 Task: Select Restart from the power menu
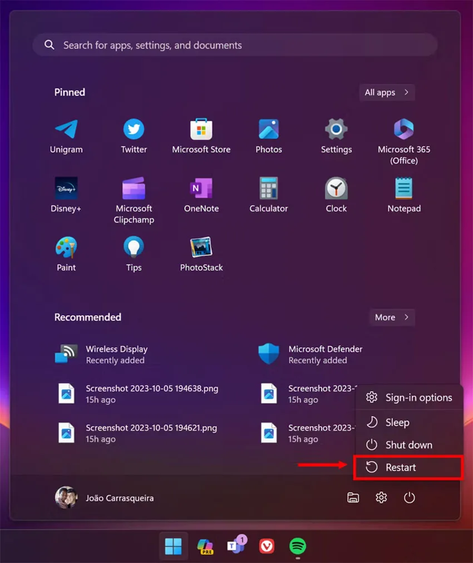(x=408, y=467)
